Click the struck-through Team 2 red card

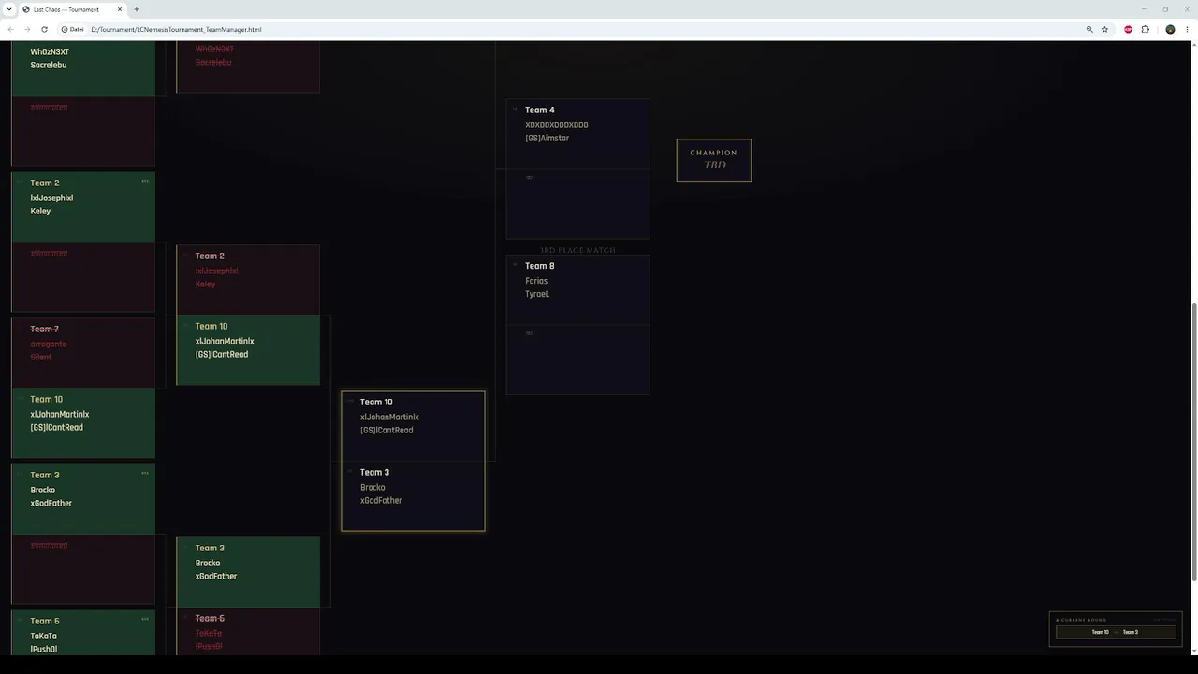click(x=248, y=280)
